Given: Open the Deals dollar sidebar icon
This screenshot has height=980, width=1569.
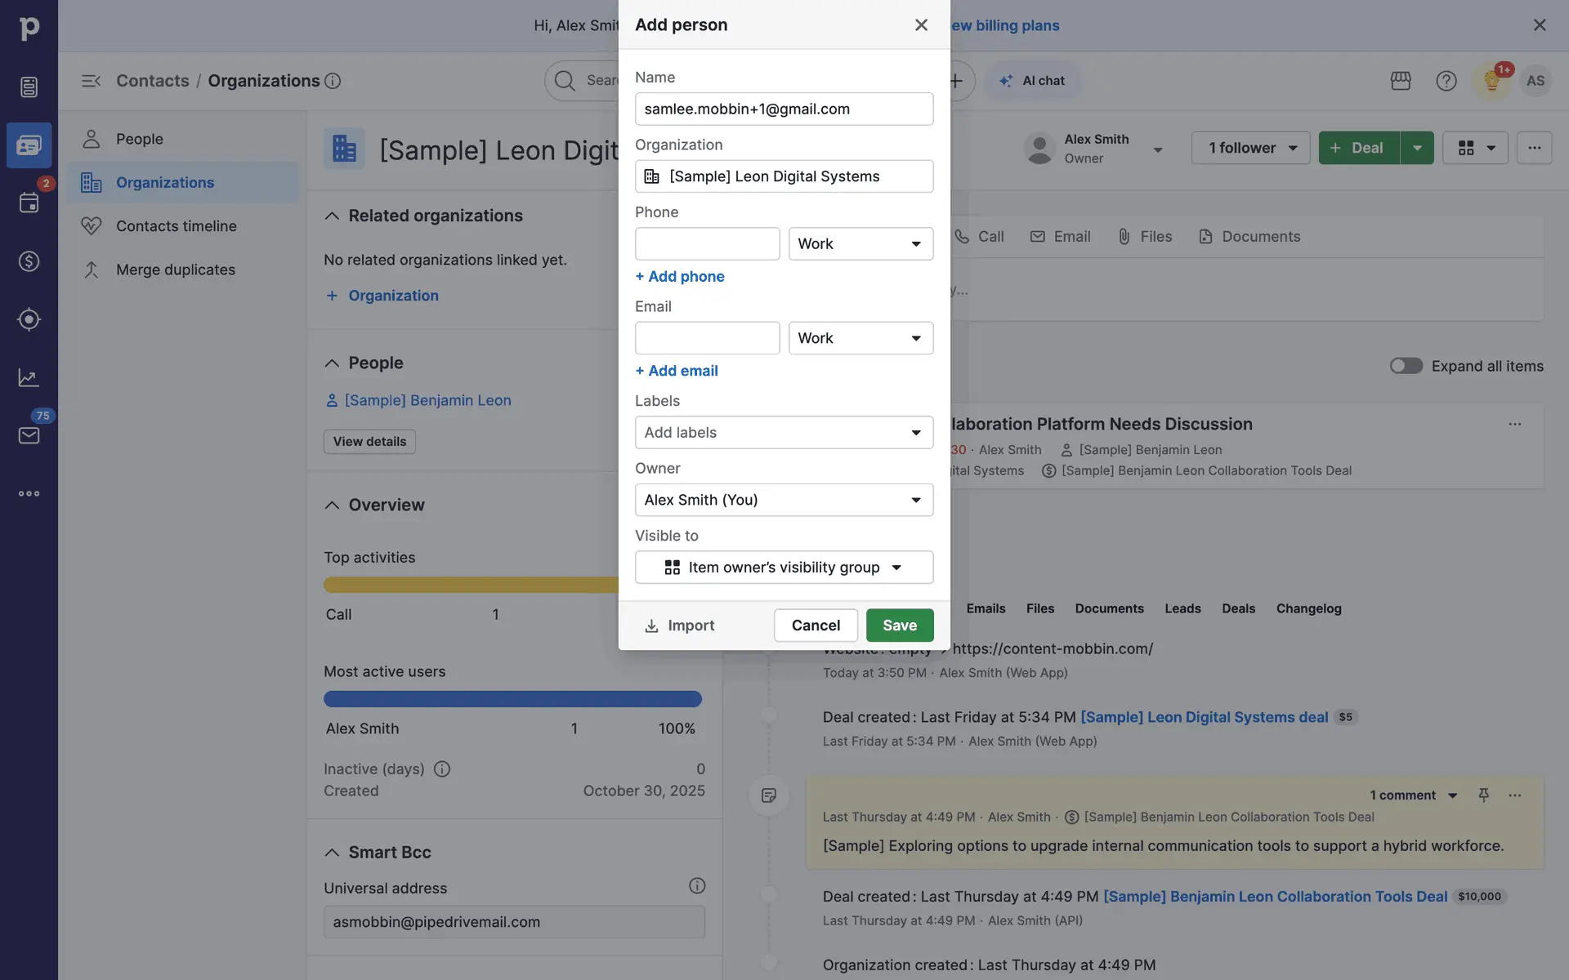Looking at the screenshot, I should tap(29, 261).
